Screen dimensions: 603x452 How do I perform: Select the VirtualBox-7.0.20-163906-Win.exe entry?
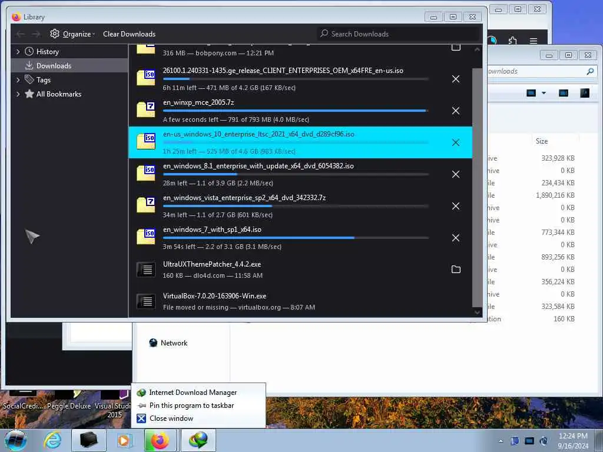(300, 301)
